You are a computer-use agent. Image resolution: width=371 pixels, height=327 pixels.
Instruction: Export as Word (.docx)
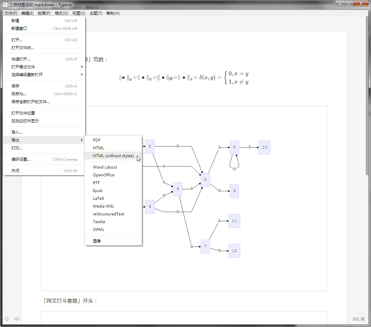point(113,167)
